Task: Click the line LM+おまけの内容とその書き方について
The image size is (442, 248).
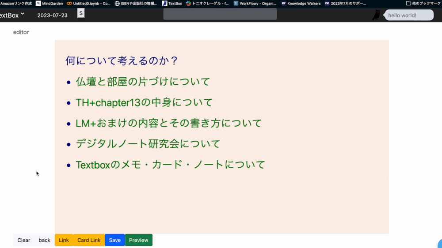Action: 168,123
